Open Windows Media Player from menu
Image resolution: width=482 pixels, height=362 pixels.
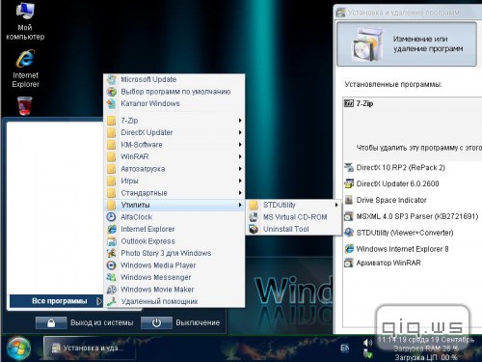click(174, 265)
